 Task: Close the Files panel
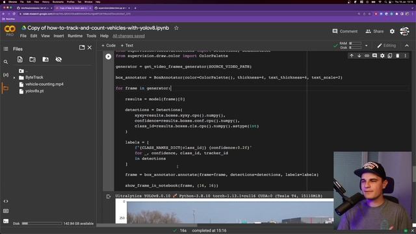click(90, 47)
